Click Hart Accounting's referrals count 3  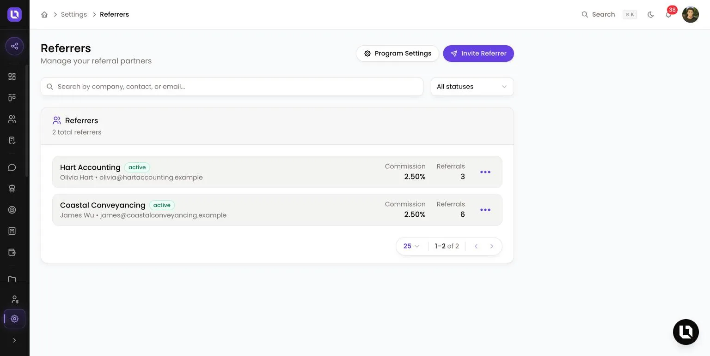coord(463,177)
